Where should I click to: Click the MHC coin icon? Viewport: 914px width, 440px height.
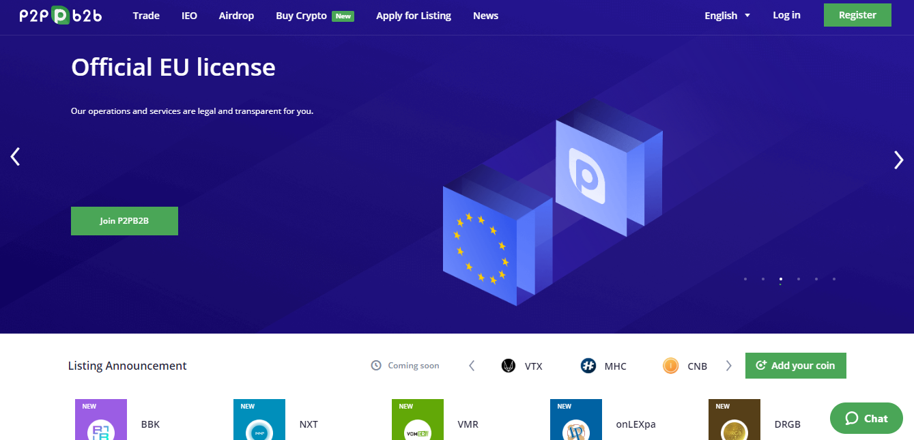point(588,366)
